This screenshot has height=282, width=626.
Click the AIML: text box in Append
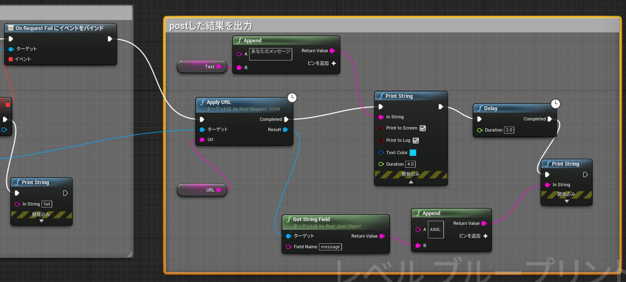coord(436,229)
